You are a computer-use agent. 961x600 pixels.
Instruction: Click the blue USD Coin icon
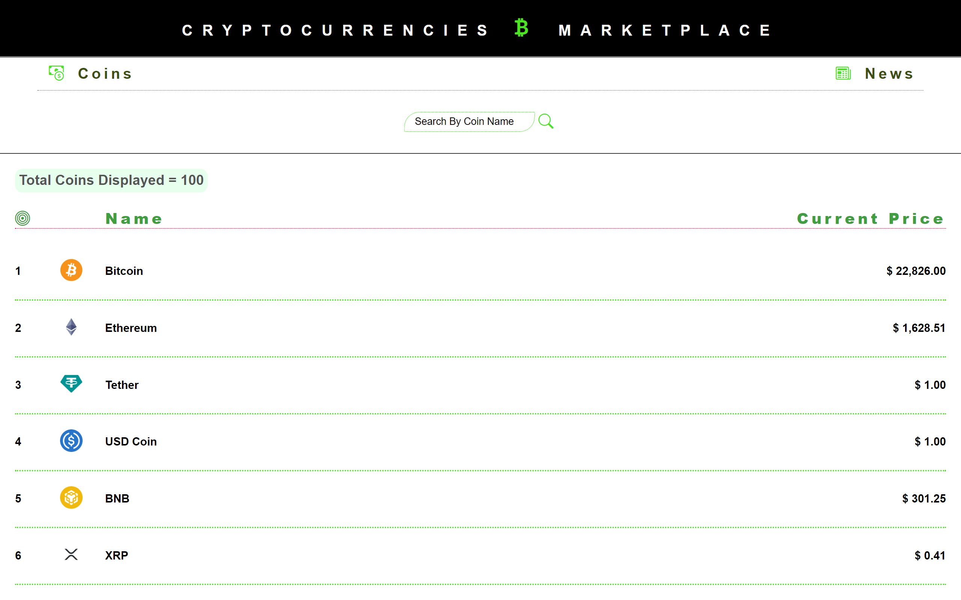71,441
